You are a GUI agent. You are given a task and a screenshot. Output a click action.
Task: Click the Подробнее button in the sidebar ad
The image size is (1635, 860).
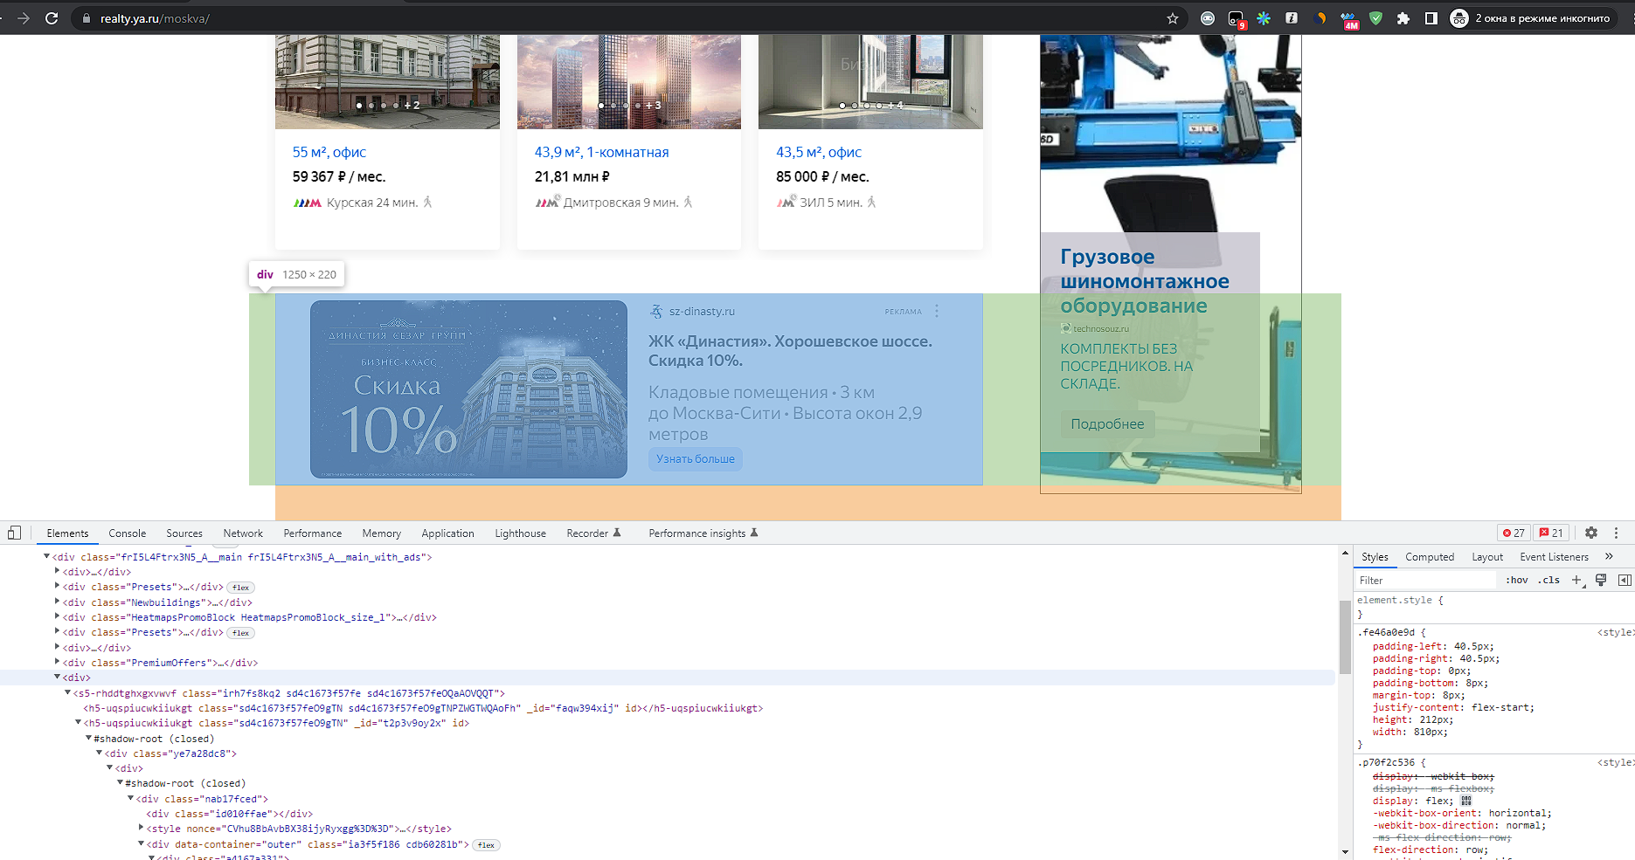click(x=1106, y=423)
